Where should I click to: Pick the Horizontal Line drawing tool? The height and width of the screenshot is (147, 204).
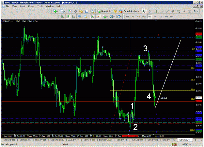162,11
